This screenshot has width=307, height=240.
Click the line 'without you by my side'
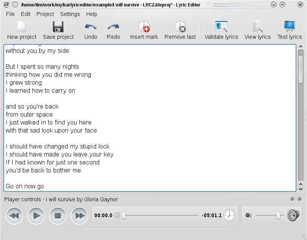click(x=37, y=51)
